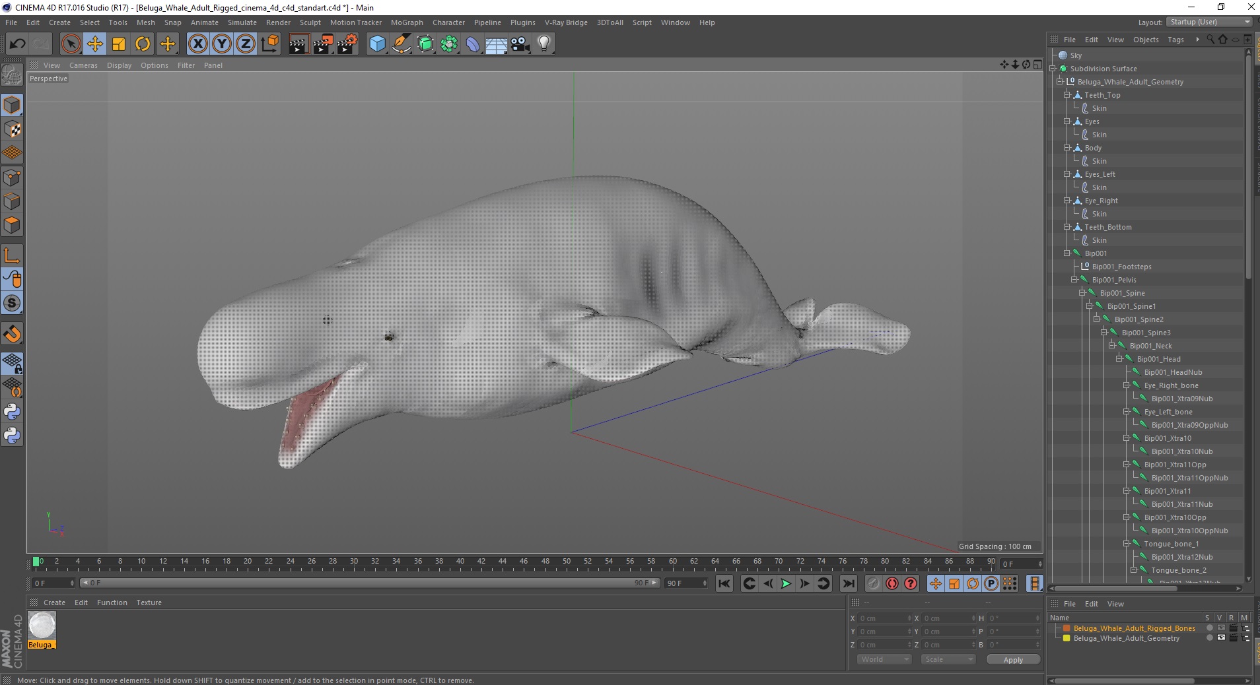Image resolution: width=1260 pixels, height=685 pixels.
Task: Open the Sculpt menu
Action: tap(310, 22)
